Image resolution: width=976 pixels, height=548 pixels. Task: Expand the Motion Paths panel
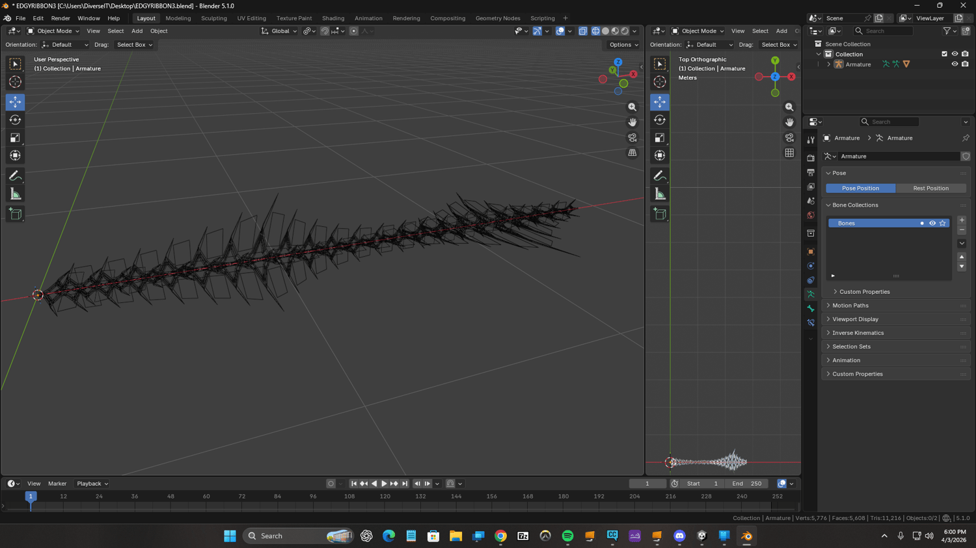pyautogui.click(x=850, y=306)
